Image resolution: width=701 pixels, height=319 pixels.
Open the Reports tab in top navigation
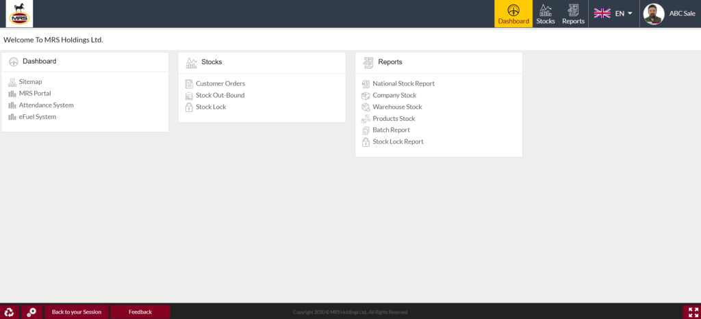coord(573,14)
